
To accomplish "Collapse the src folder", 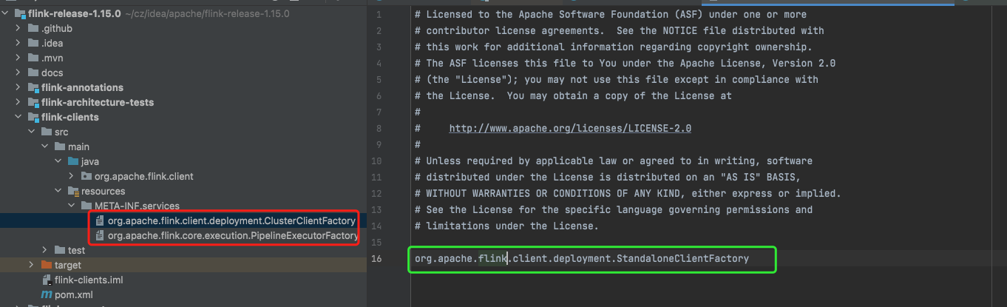I will tap(32, 132).
